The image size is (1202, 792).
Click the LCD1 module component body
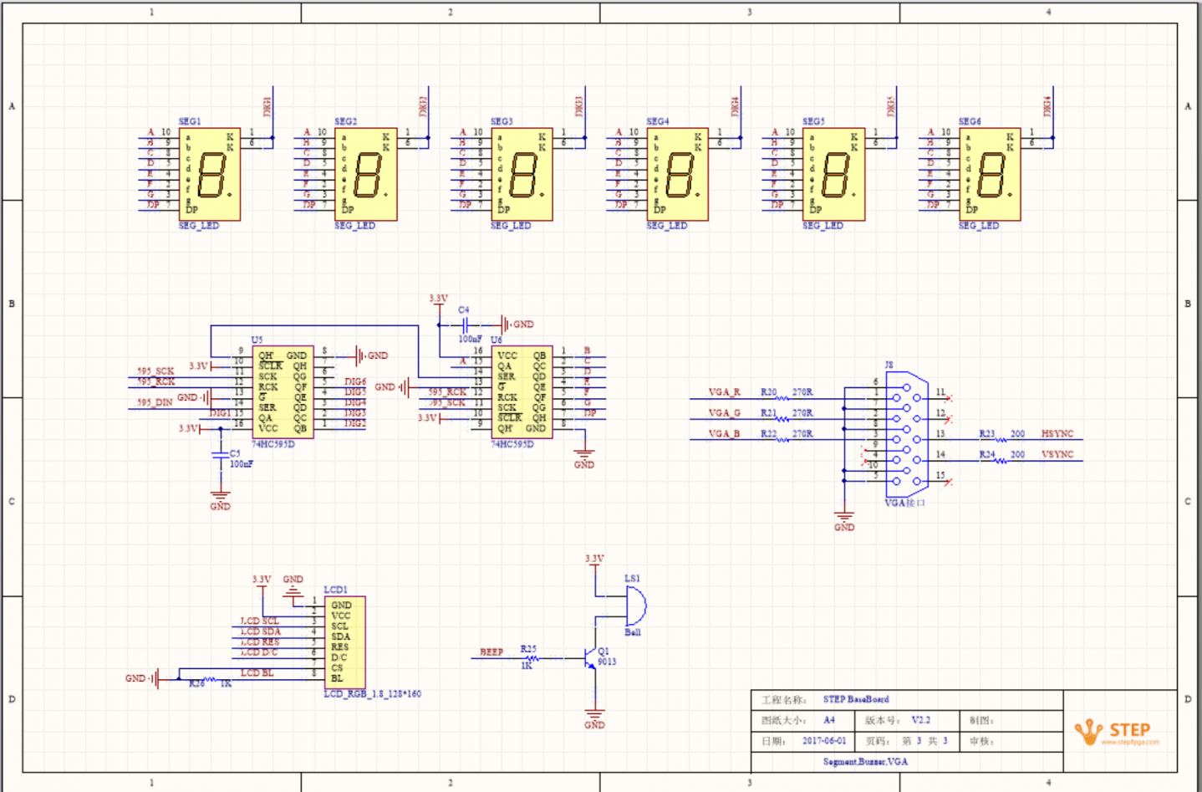point(344,641)
